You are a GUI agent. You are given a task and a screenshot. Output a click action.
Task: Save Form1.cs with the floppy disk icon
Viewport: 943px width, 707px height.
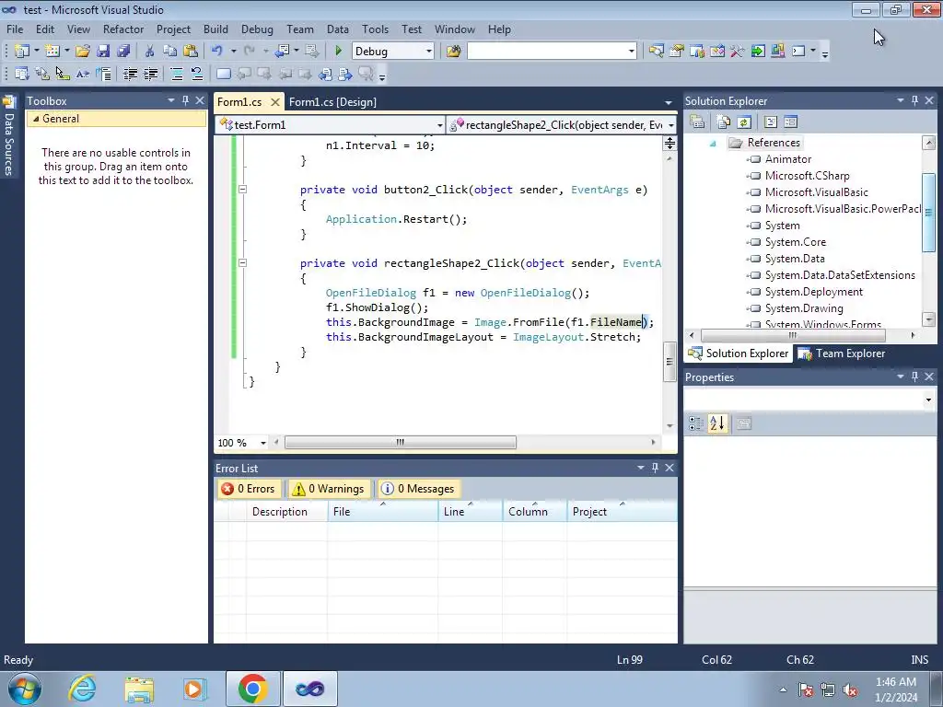(103, 52)
